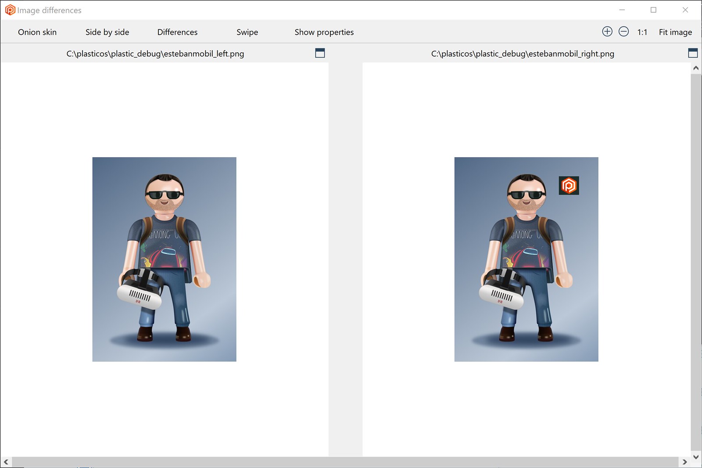
Task: Open the Differences view mode
Action: 177,32
